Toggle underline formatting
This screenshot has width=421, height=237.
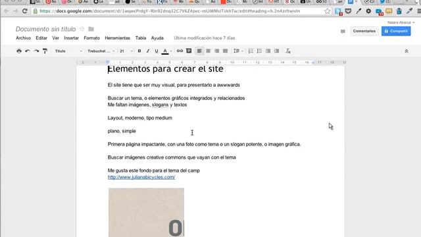[x=157, y=51]
